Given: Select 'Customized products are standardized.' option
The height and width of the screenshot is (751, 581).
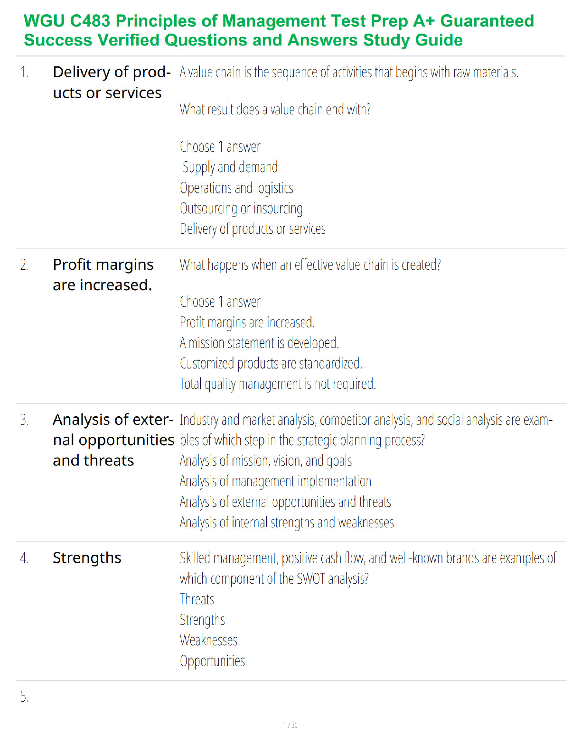Looking at the screenshot, I should pos(271,363).
